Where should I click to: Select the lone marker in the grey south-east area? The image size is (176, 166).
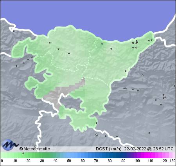tap(149, 133)
